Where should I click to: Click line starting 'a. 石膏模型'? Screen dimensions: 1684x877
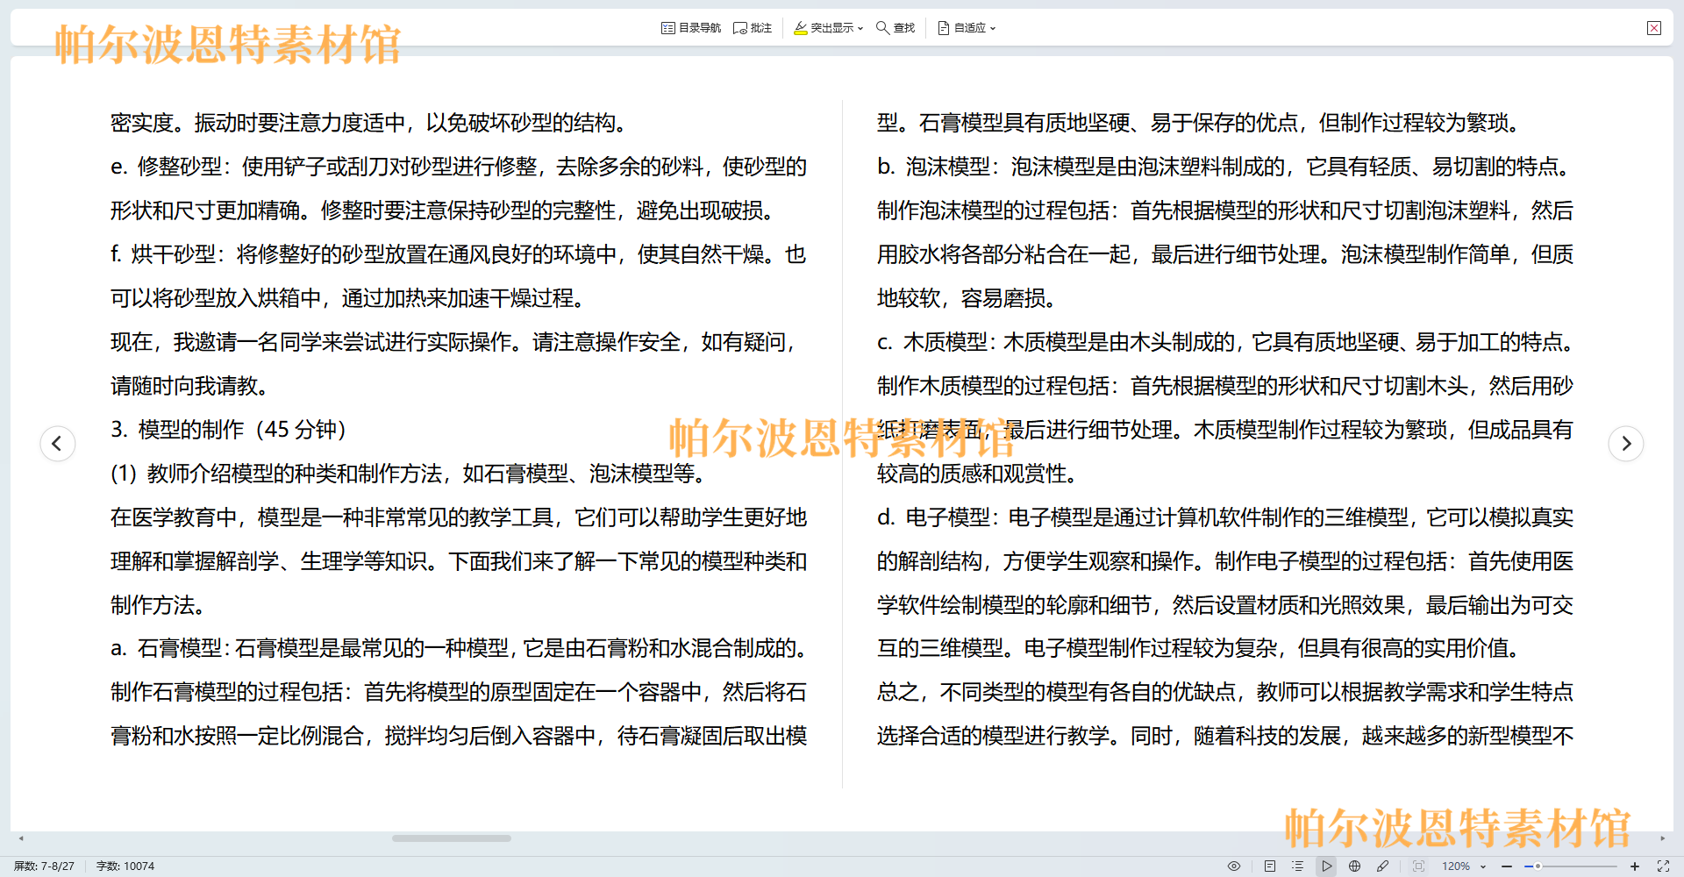(459, 648)
